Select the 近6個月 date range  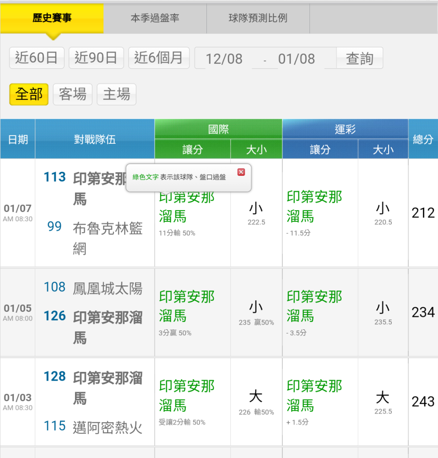click(x=159, y=58)
